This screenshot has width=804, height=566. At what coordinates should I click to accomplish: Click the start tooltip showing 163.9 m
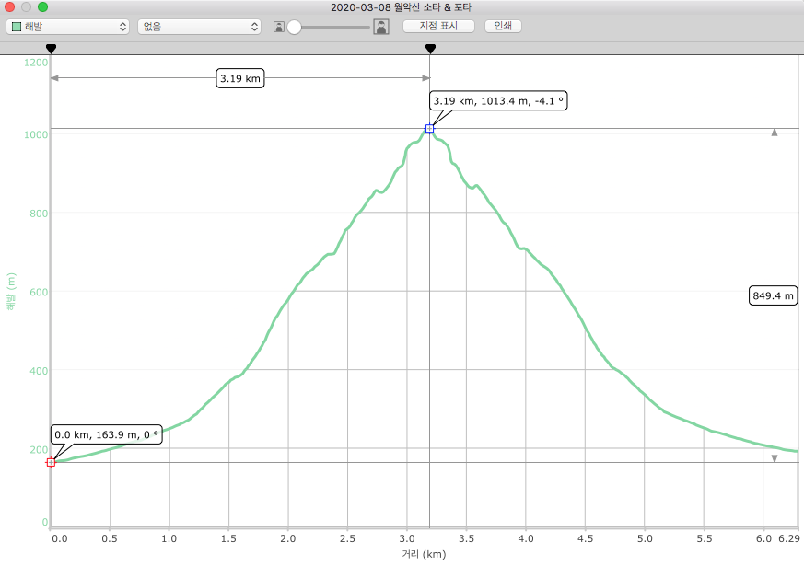107,434
